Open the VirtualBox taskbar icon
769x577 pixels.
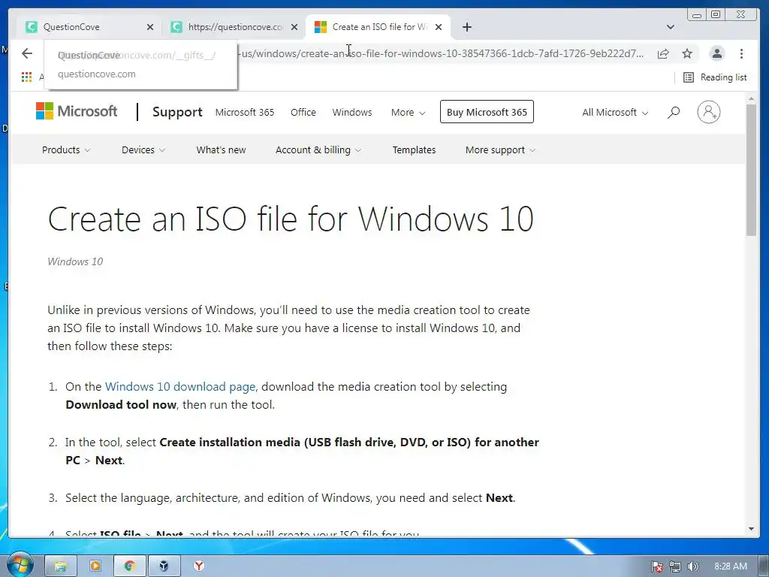point(164,566)
